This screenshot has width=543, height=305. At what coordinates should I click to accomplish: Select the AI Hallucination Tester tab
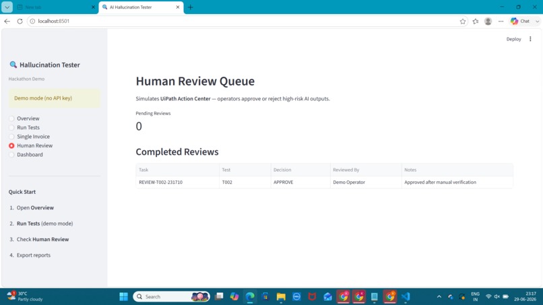[x=138, y=7]
